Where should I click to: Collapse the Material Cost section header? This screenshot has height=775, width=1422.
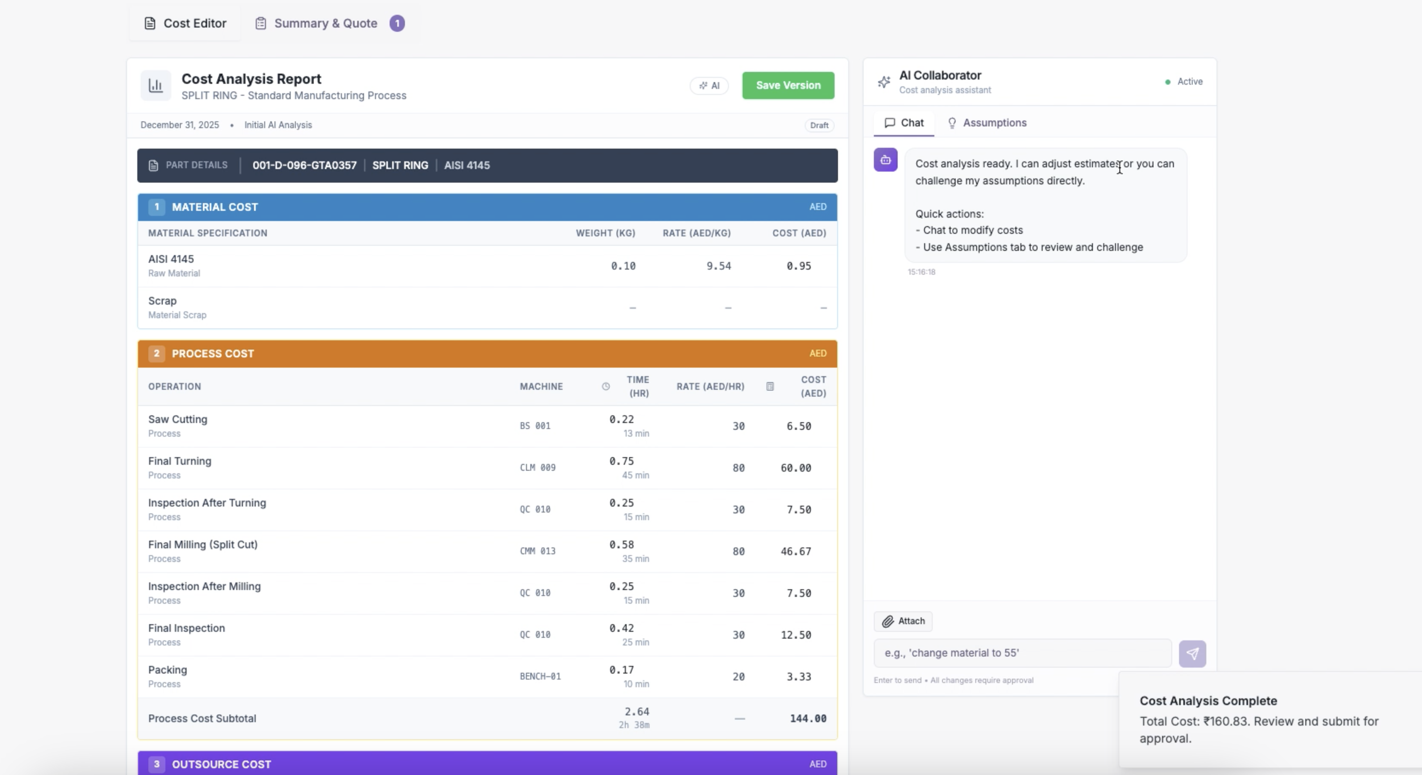[x=487, y=207]
